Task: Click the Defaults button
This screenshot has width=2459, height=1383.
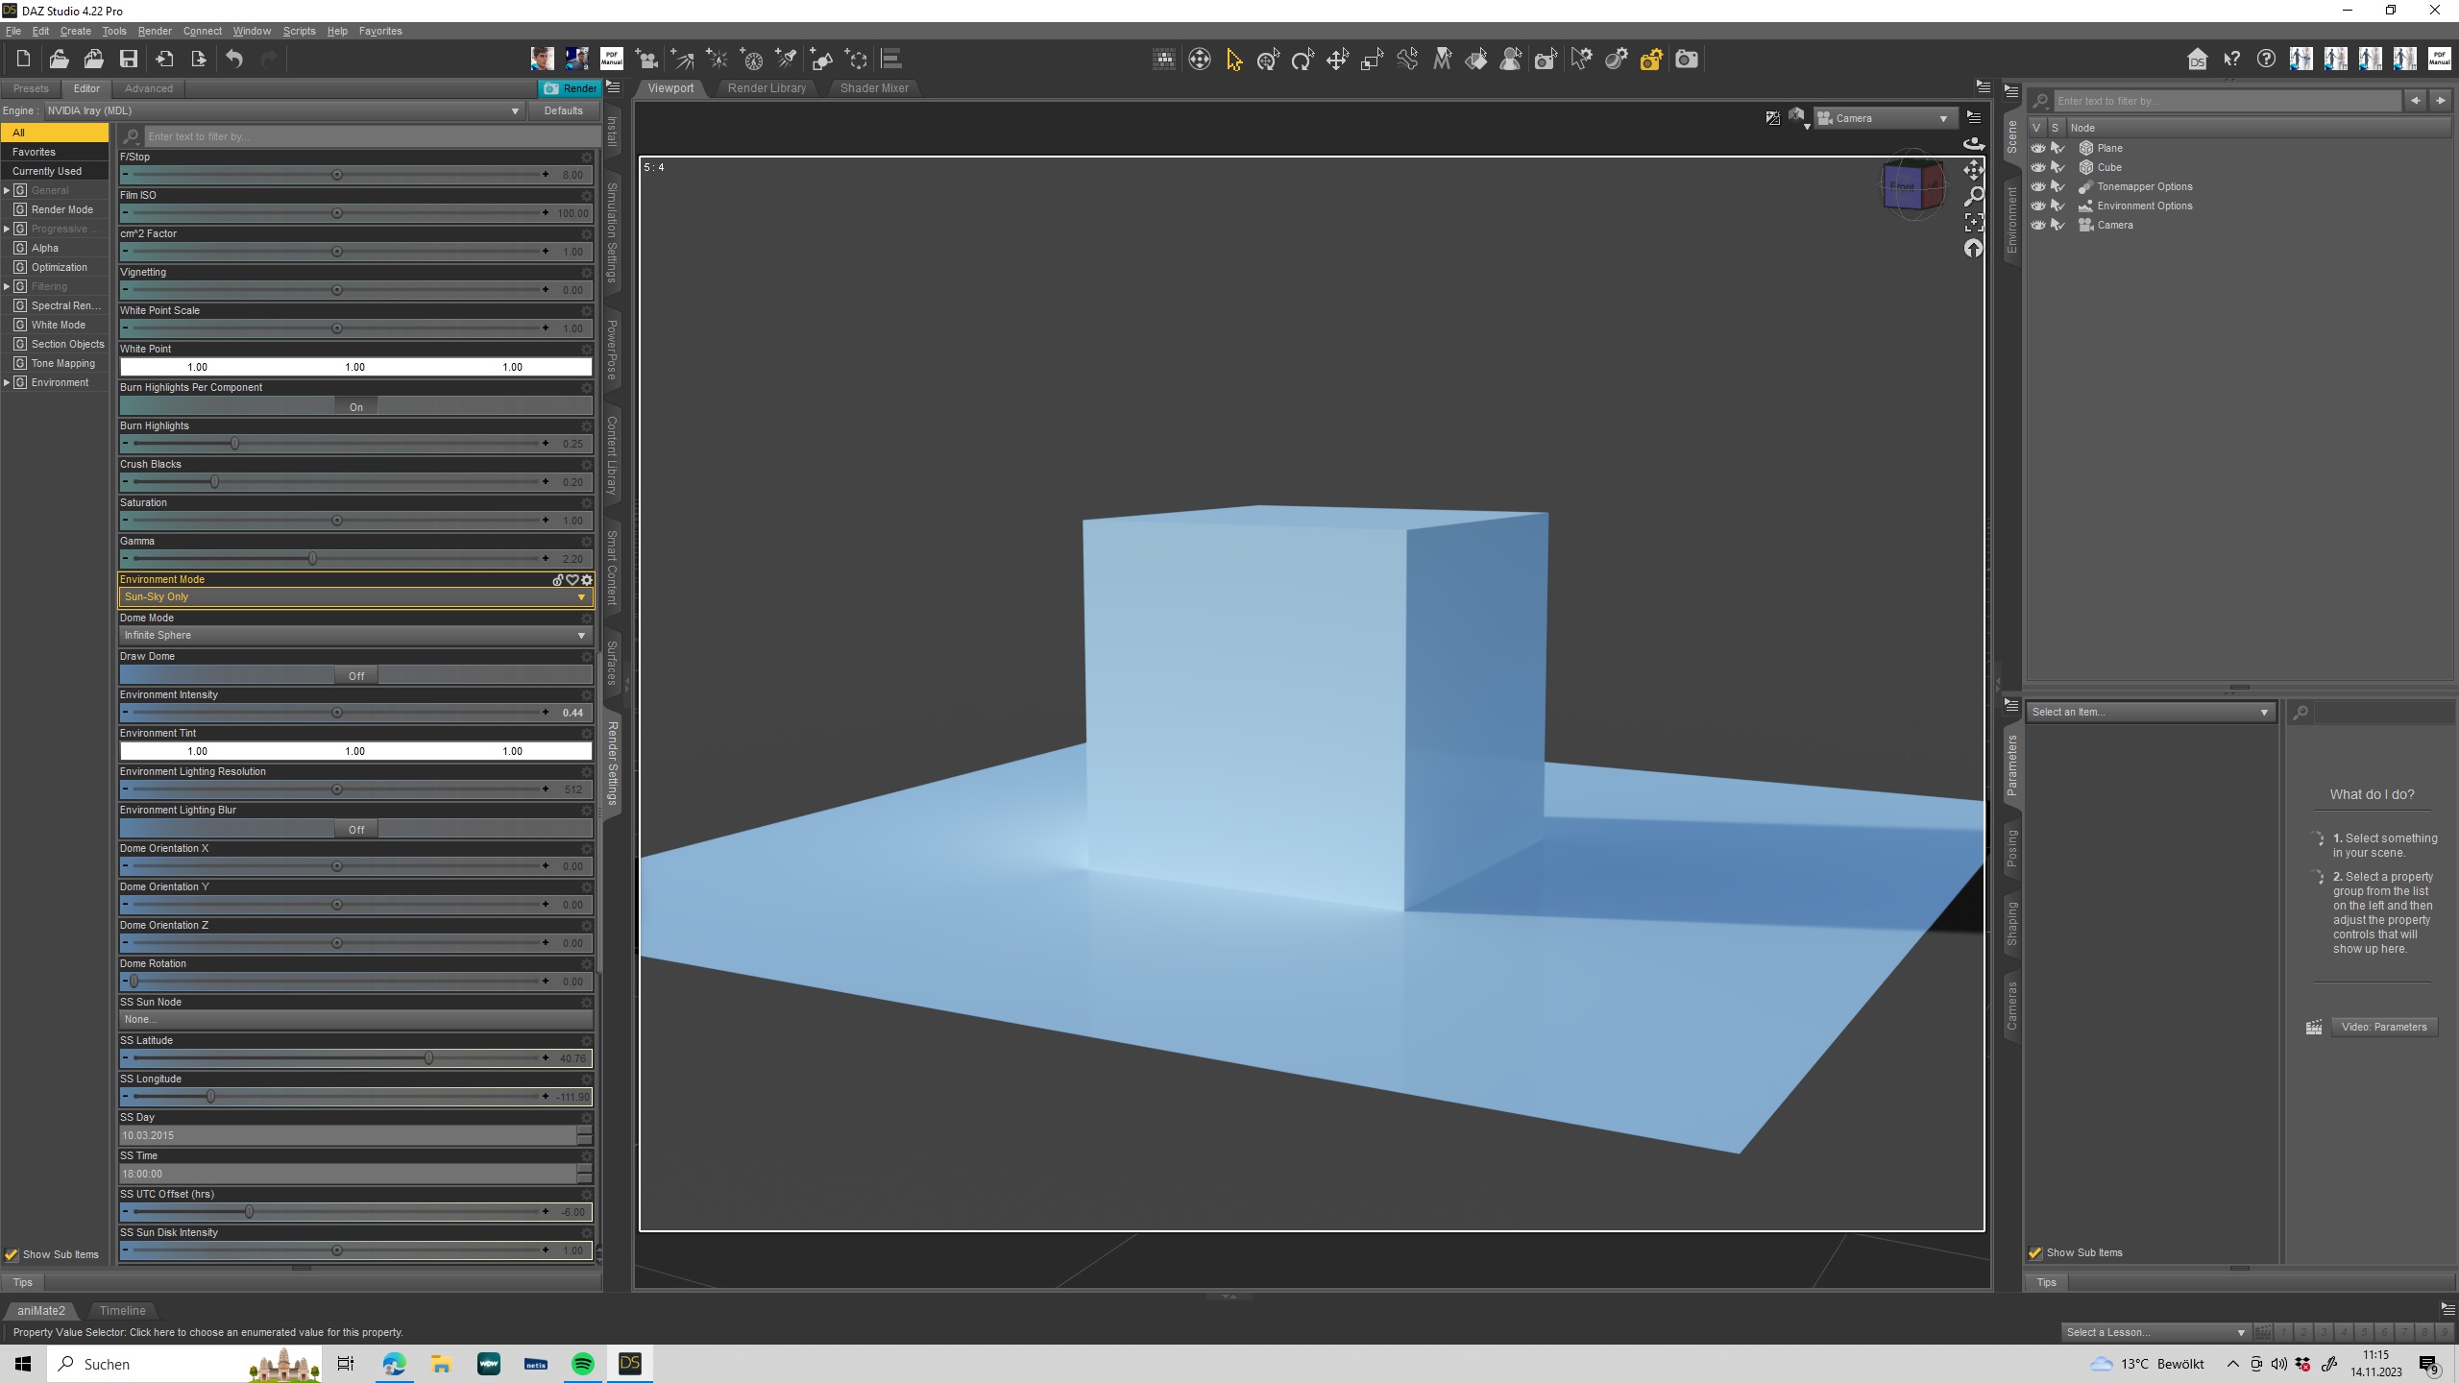Action: (x=563, y=110)
